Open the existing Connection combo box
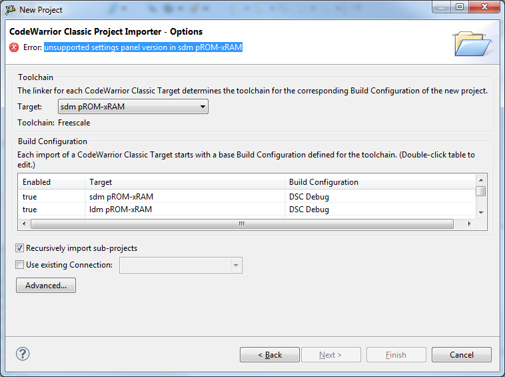 point(181,266)
